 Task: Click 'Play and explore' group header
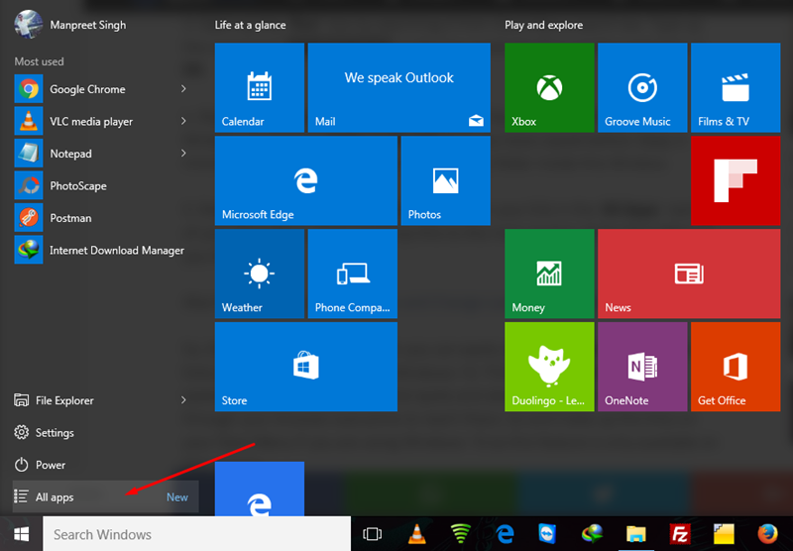(543, 25)
